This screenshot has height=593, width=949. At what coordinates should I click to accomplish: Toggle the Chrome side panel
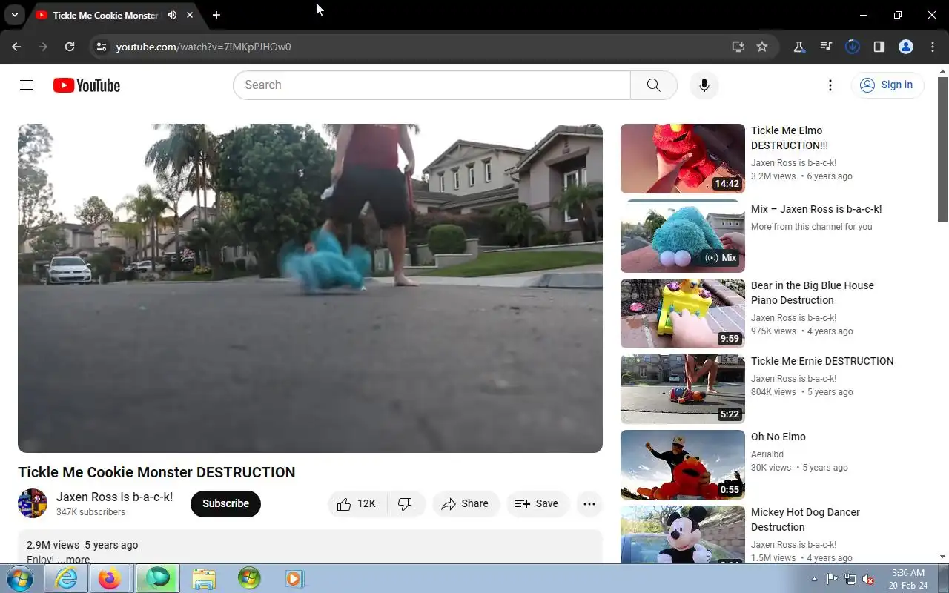click(x=879, y=47)
